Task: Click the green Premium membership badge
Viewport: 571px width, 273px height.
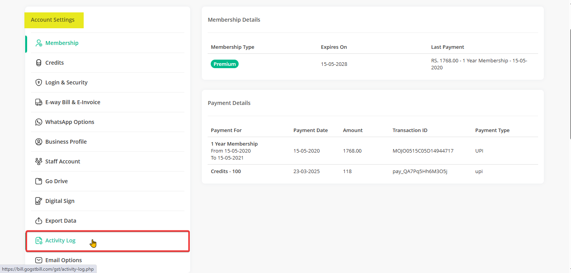Action: pyautogui.click(x=225, y=64)
